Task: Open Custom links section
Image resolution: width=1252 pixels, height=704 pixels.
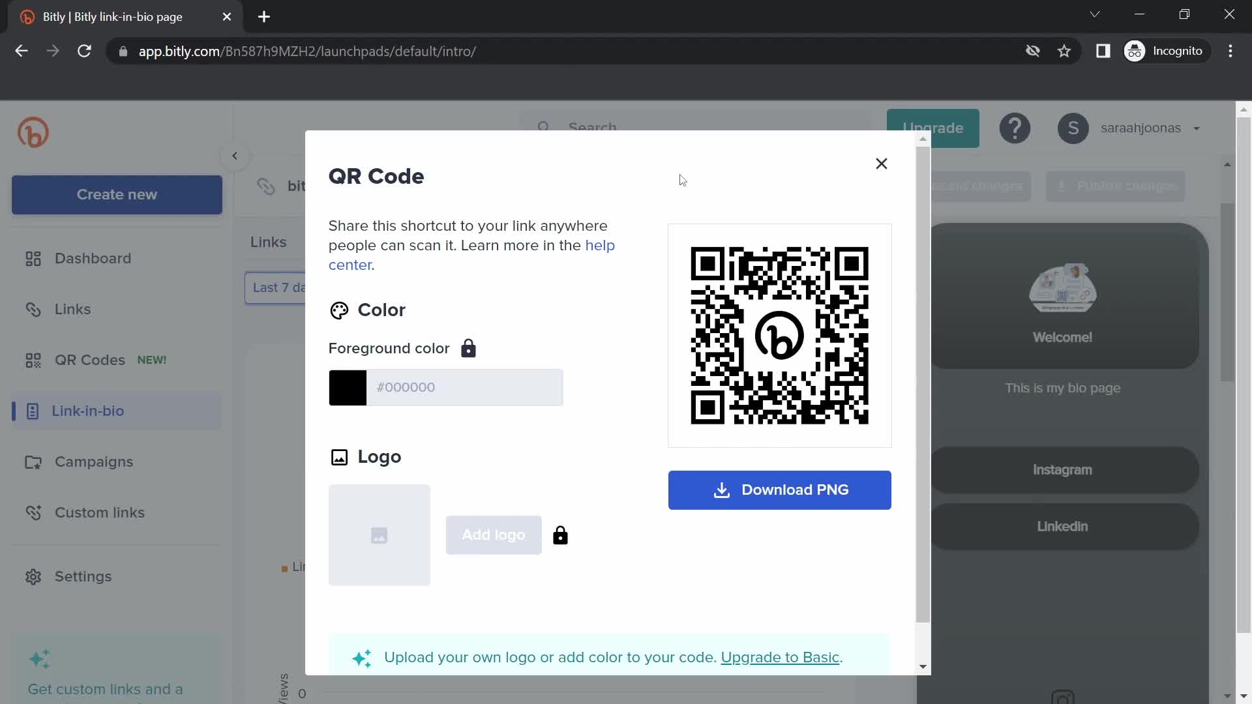Action: (99, 512)
